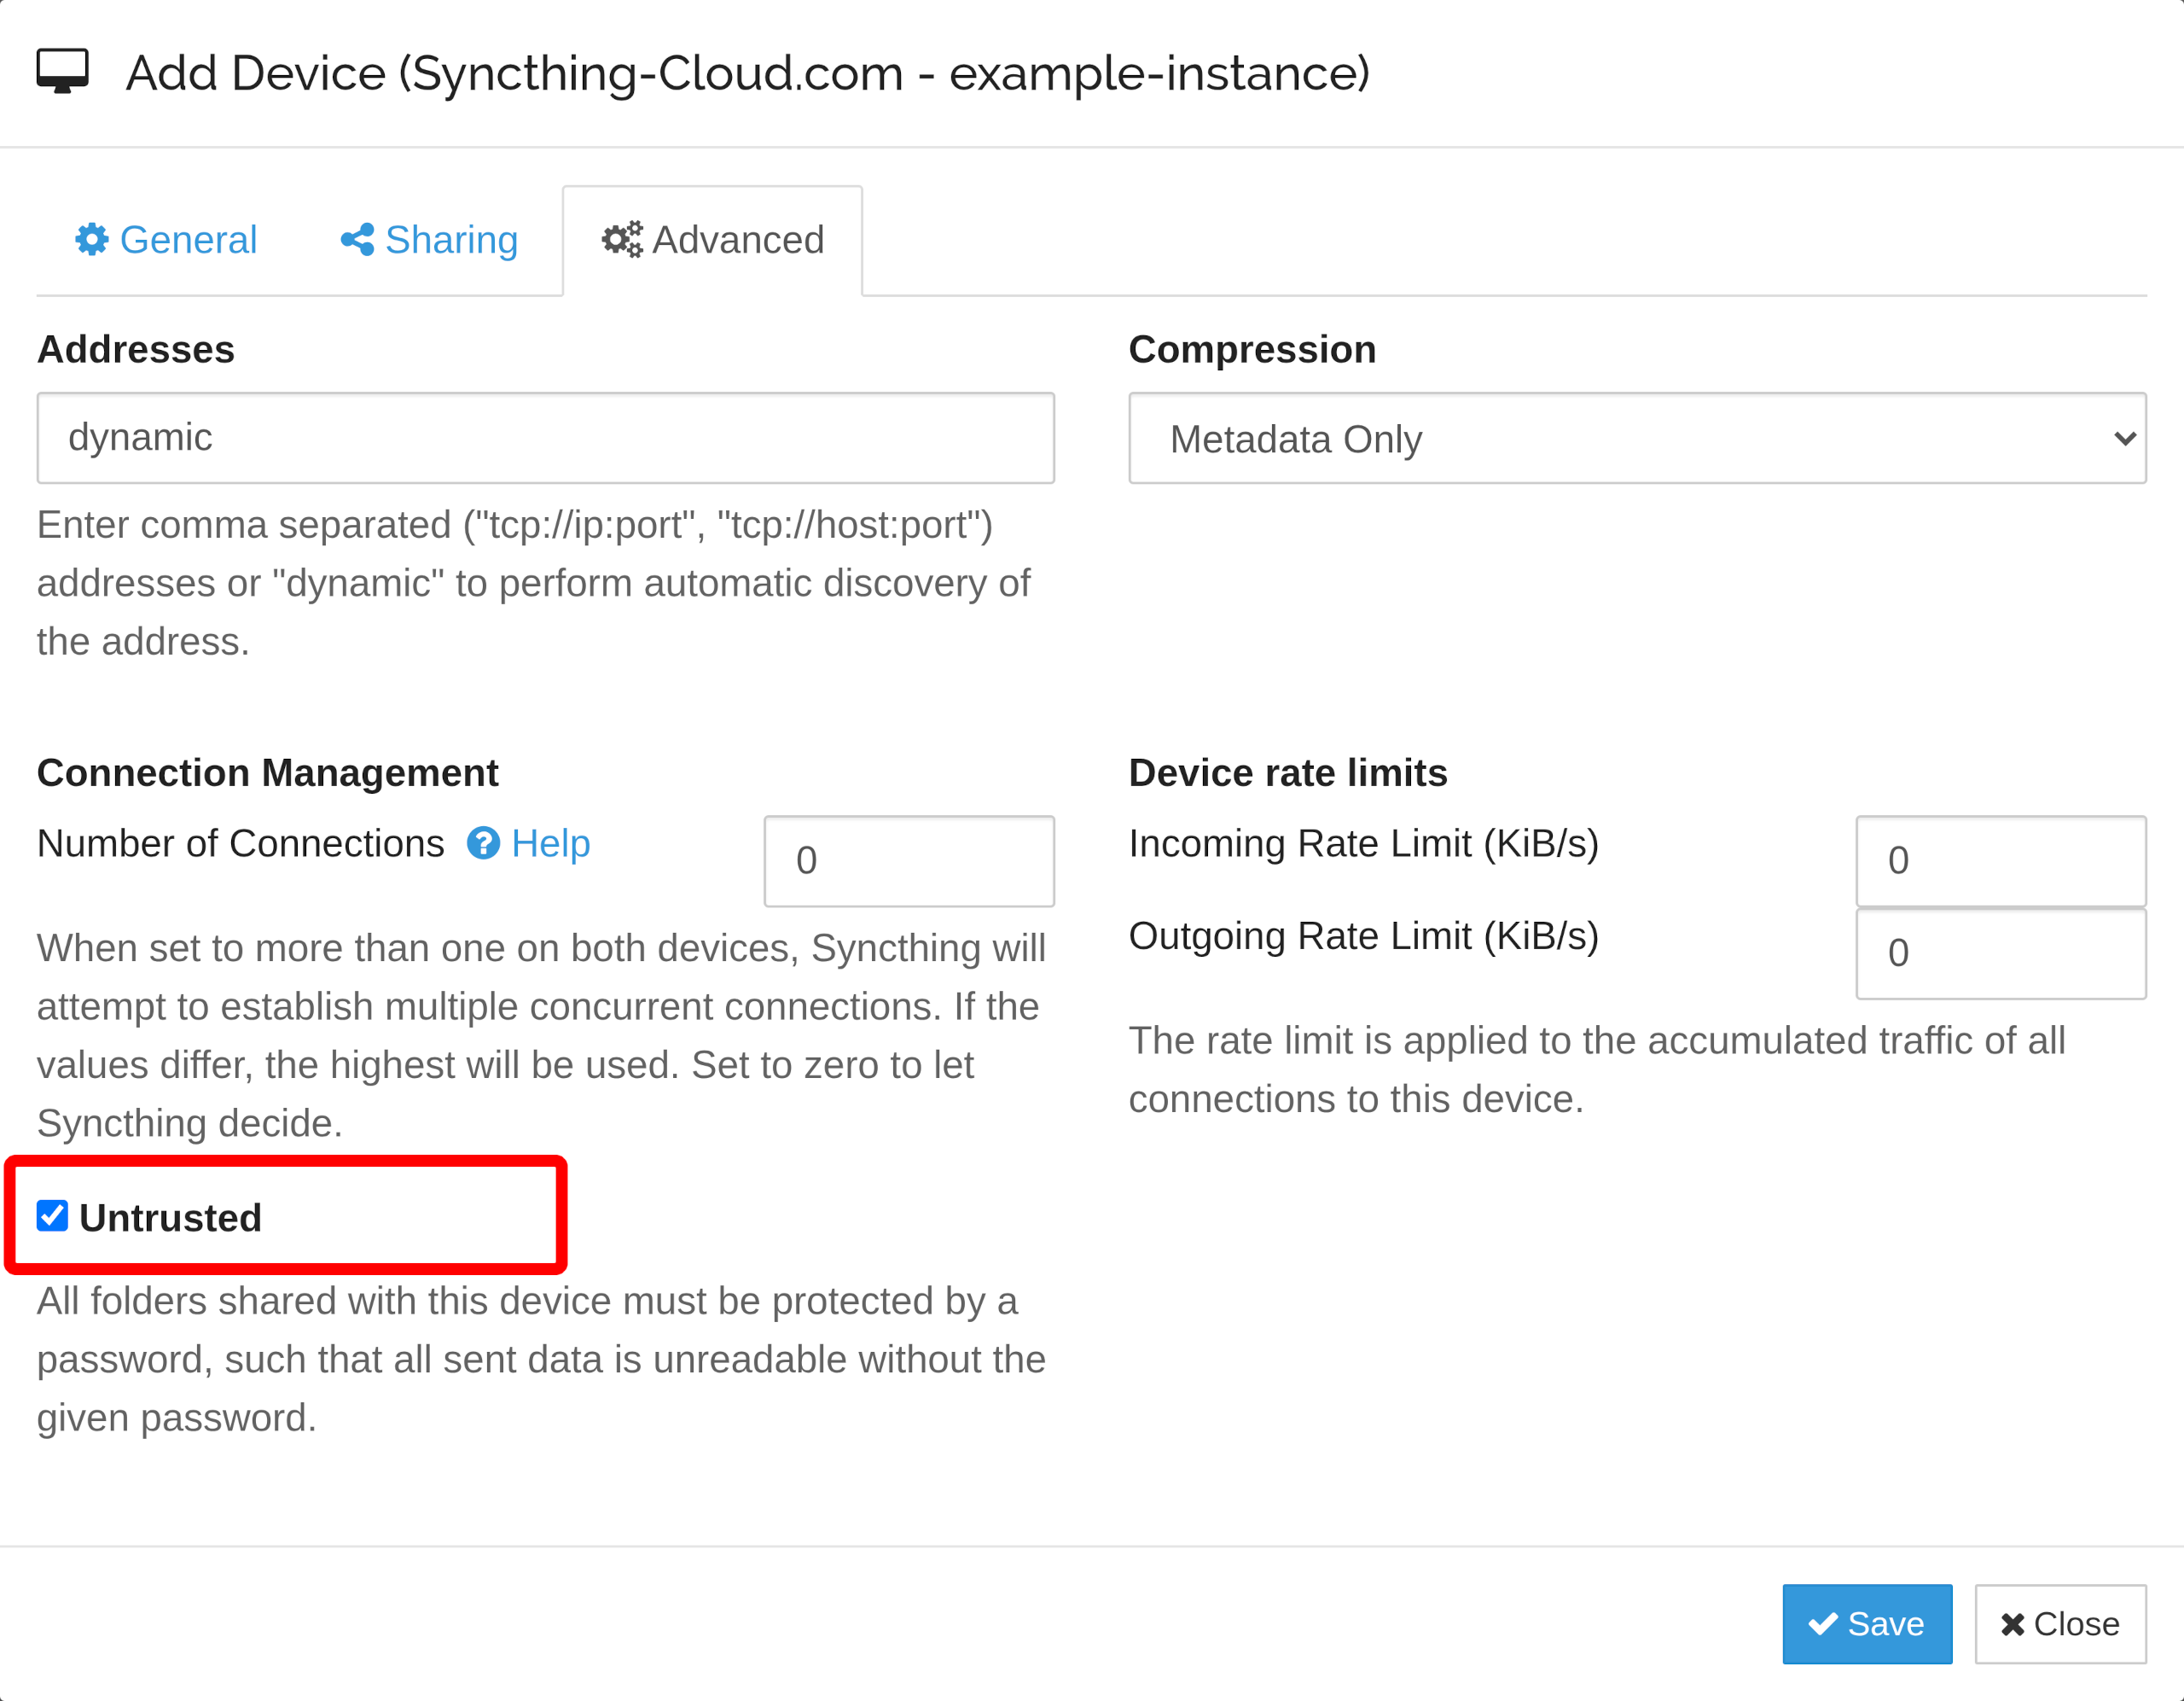Click the question mark help icon

tap(483, 843)
